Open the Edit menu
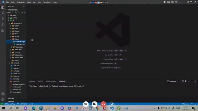Screen dimensions: 198x111 [x=13, y=2]
